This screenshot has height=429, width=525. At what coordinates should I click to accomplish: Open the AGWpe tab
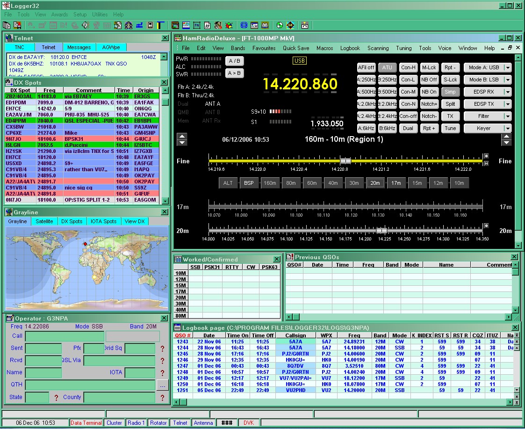pos(111,47)
